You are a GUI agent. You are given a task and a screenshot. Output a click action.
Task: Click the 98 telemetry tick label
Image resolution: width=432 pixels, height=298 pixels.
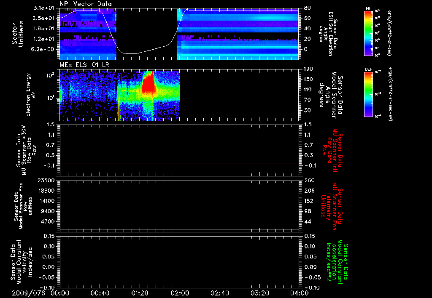coord(308,211)
